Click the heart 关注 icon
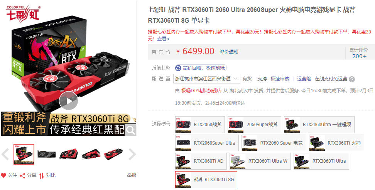Image resolution: width=375 pixels, height=190 pixels. (x=3, y=176)
